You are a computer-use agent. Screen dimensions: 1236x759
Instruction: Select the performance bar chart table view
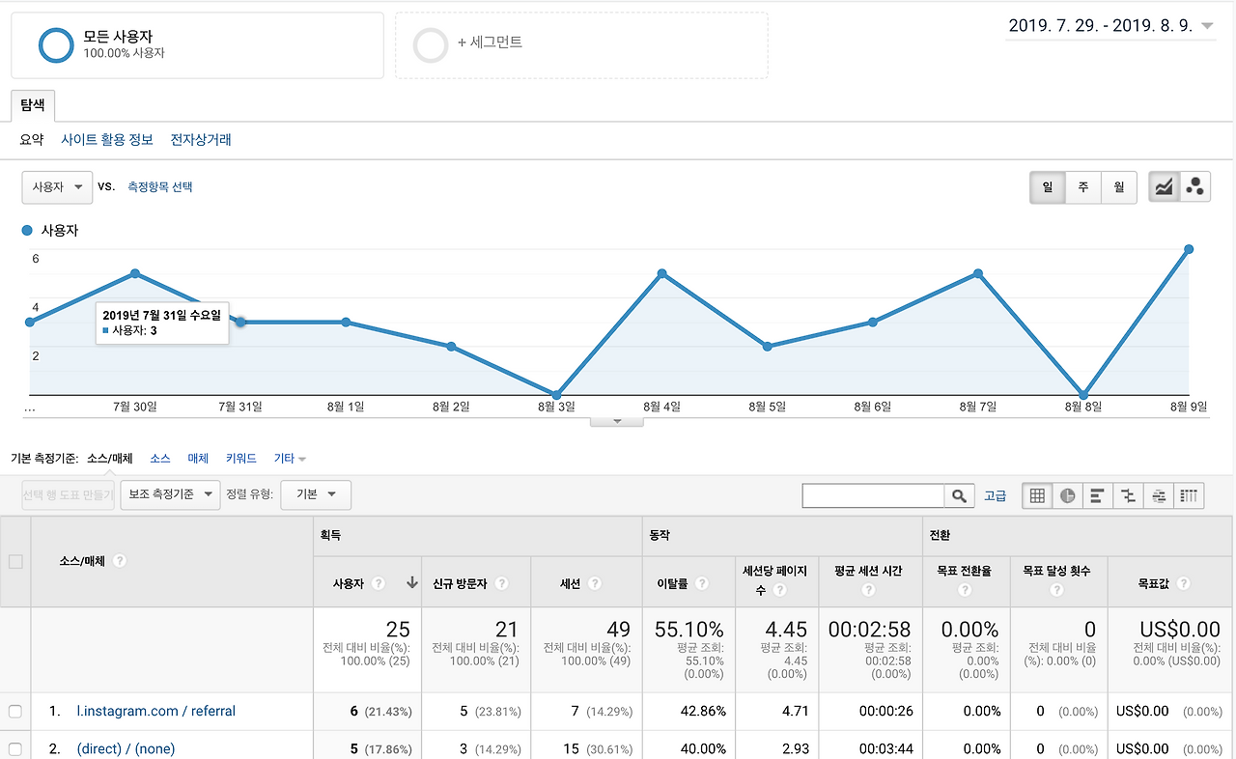pos(1098,495)
